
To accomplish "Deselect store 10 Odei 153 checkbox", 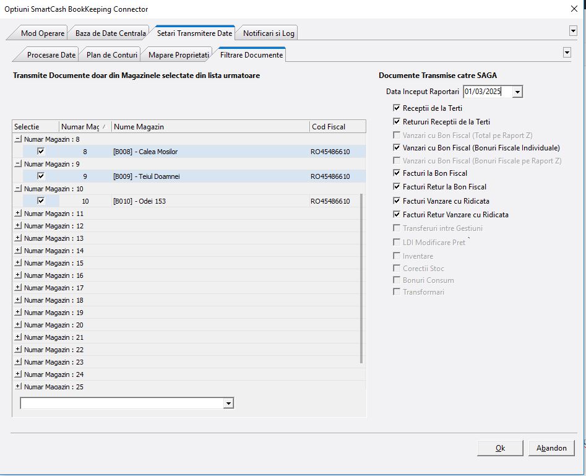I will point(41,201).
